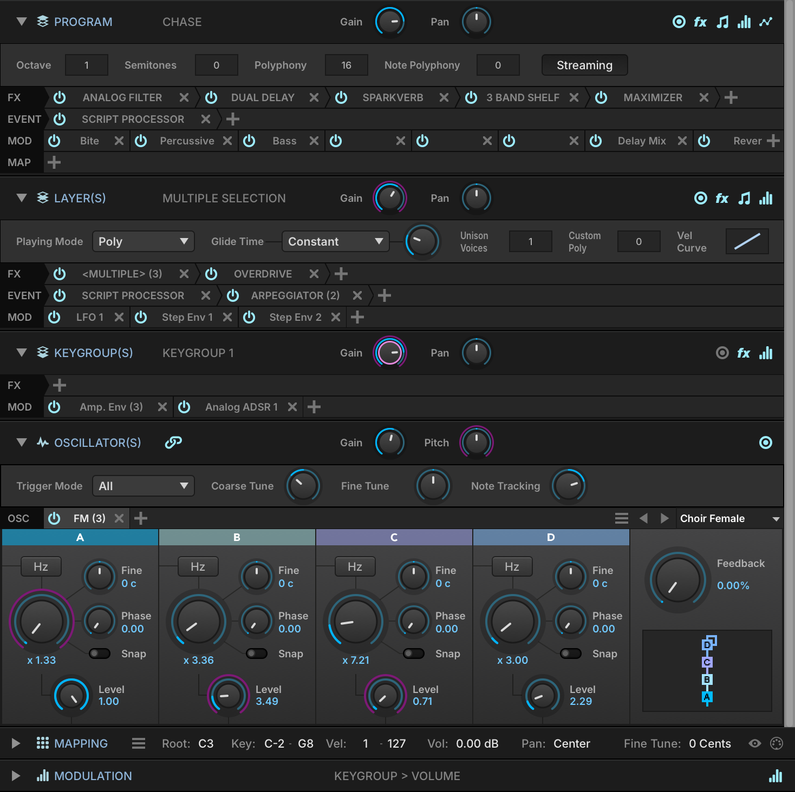The width and height of the screenshot is (795, 792).
Task: Open the Trigger Mode All dropdown
Action: click(x=144, y=486)
